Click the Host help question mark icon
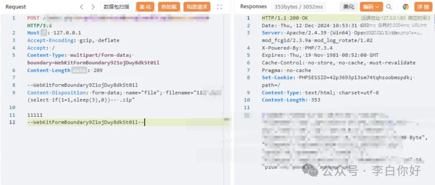Viewport: 435px width, 185px height. pyautogui.click(x=44, y=33)
